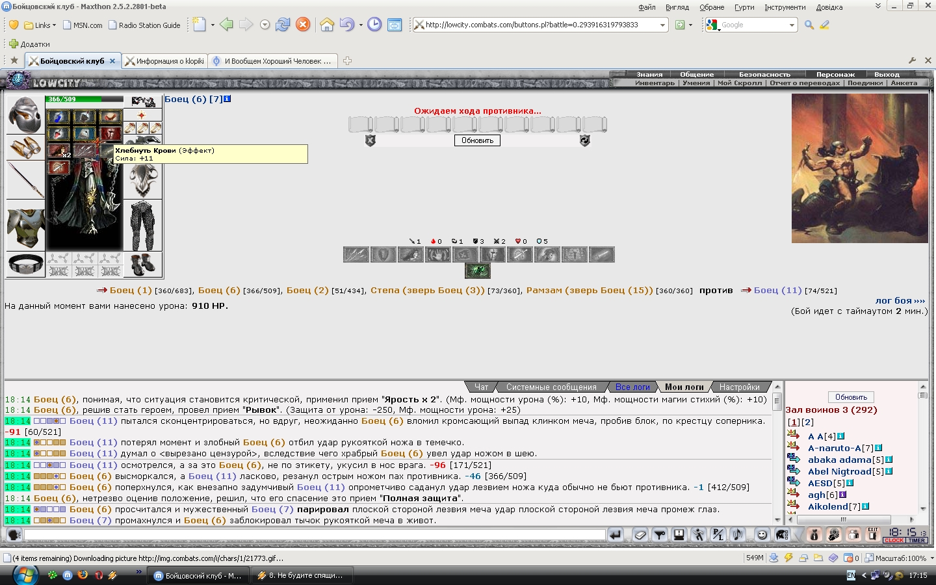Open room page 2 link
936x585 pixels.
(807, 422)
